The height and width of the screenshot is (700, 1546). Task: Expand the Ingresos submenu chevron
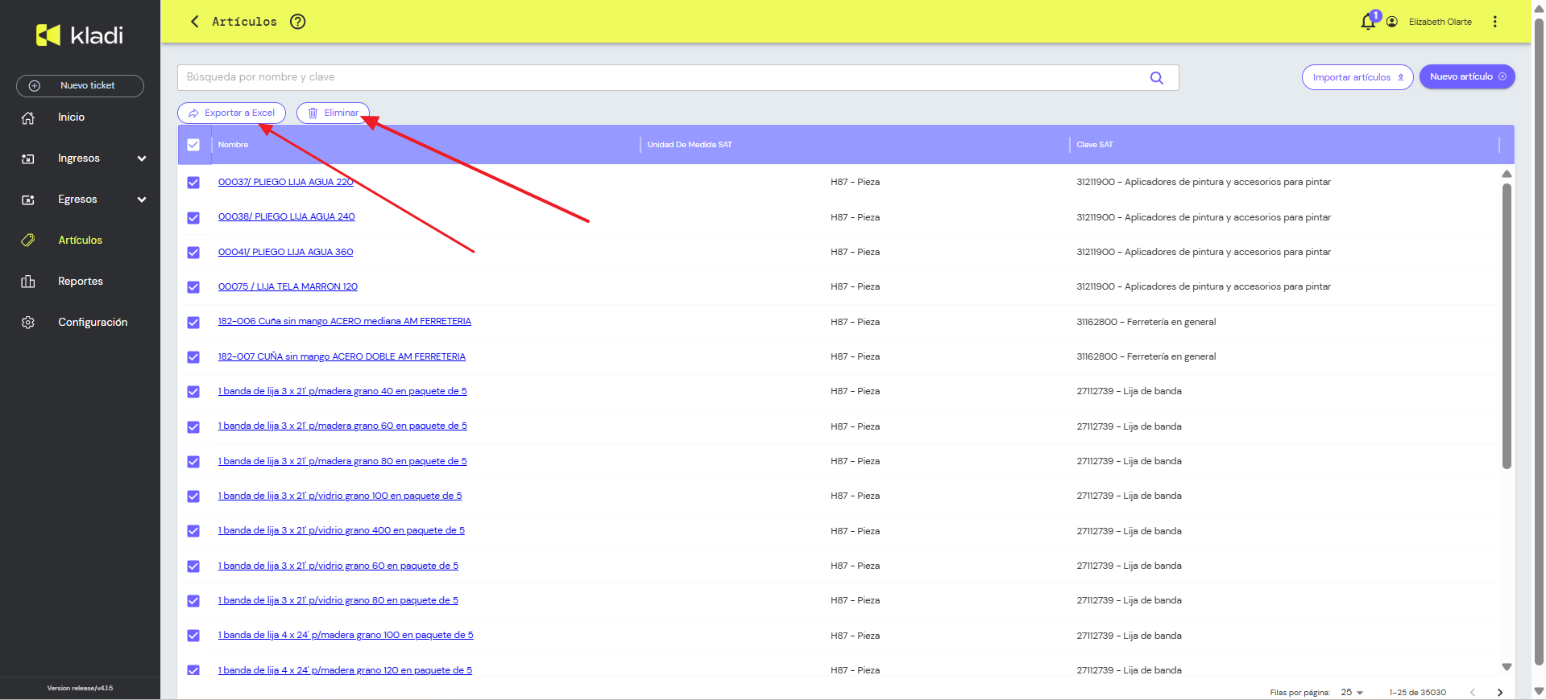point(142,159)
